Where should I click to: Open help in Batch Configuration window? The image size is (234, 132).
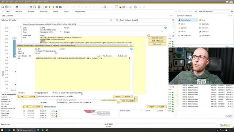click(131, 49)
